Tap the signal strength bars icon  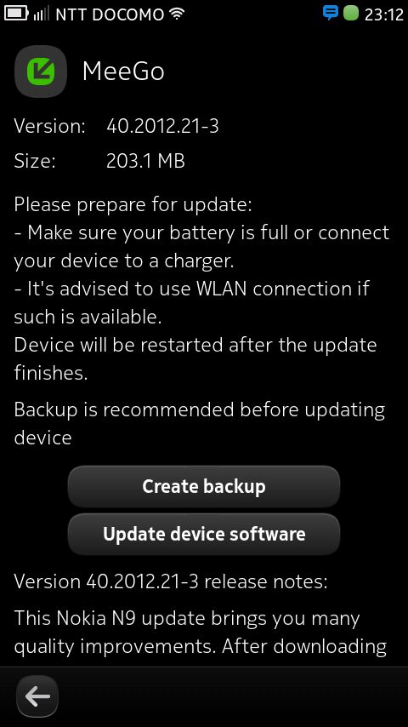(41, 14)
